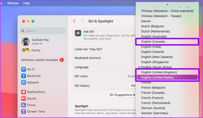Select English (United Kingdom) language
The image size is (203, 118).
pos(167,72)
